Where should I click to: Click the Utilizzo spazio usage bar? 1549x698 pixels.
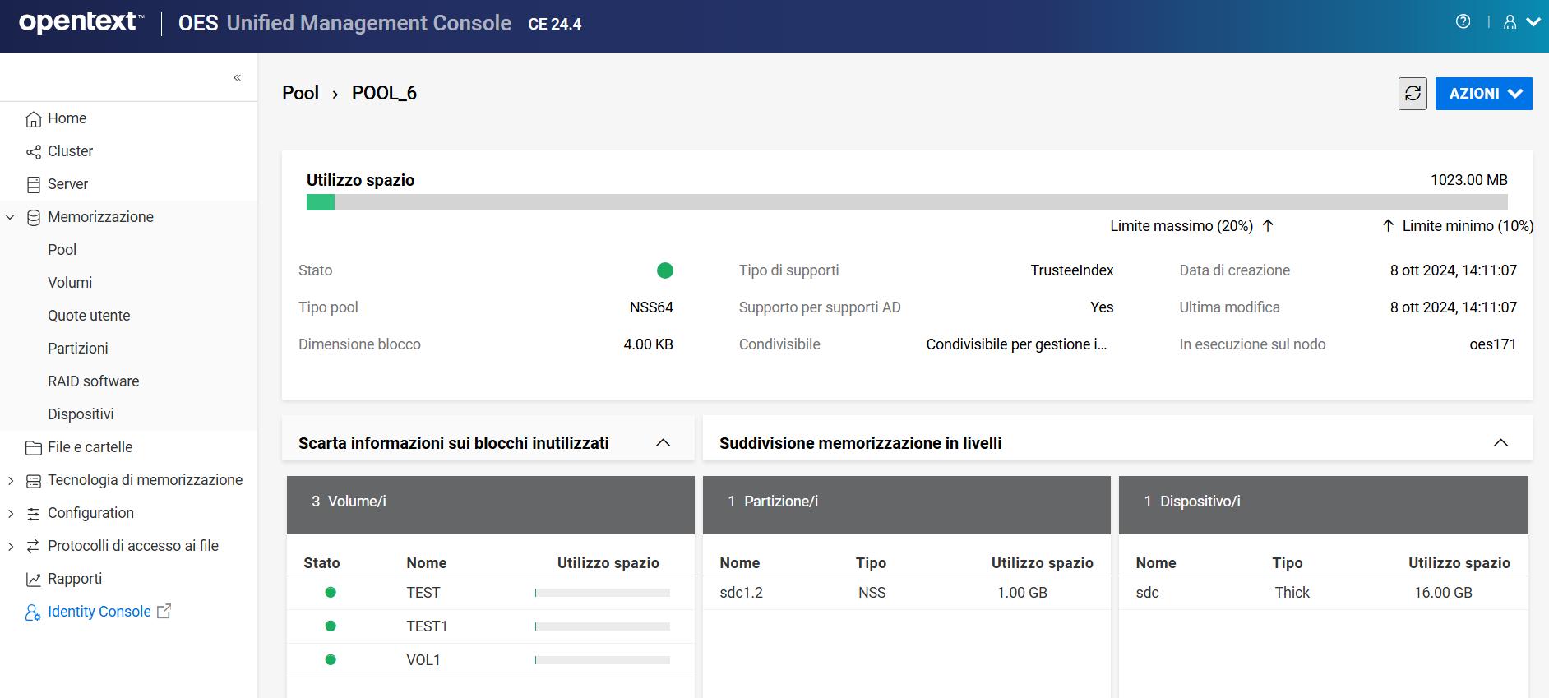click(906, 202)
